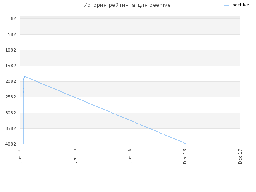Click the 582 y-axis label
Screen dimensions: 256x192
(12, 34)
